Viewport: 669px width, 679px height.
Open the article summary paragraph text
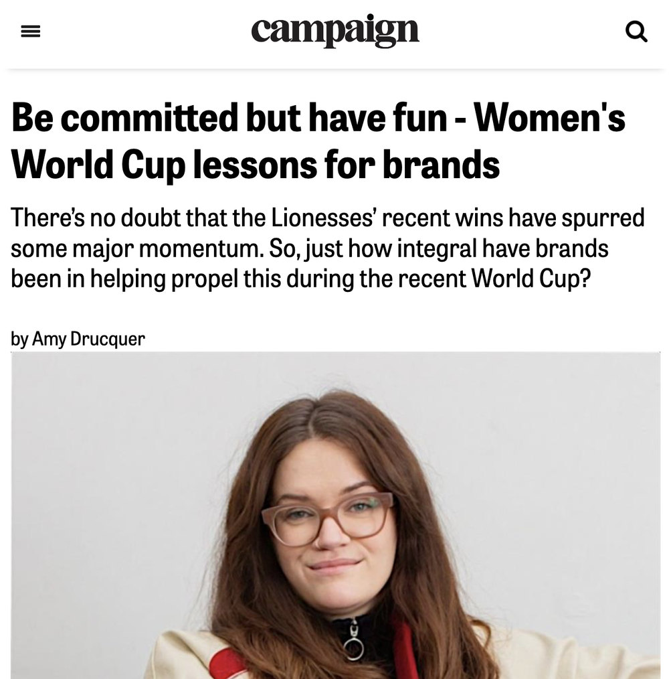(326, 248)
